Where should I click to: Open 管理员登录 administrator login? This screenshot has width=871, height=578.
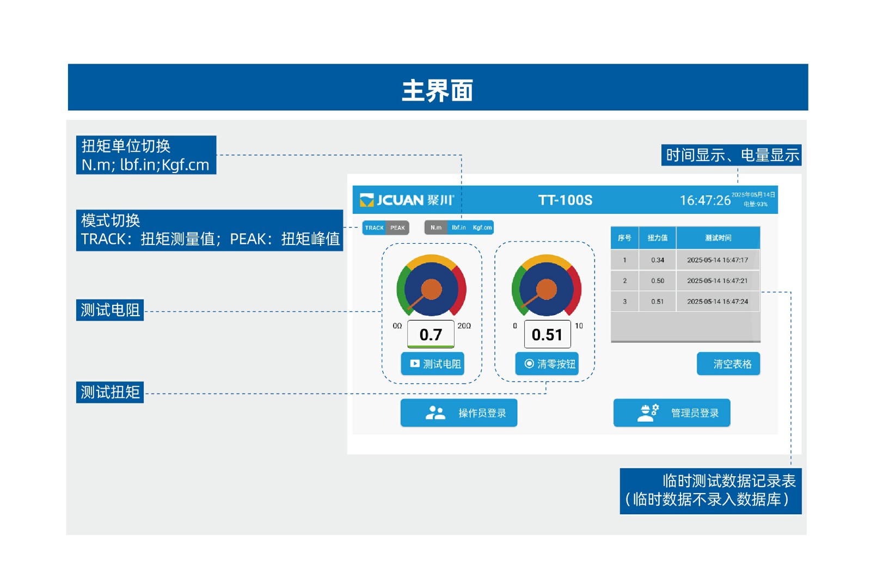click(x=672, y=413)
